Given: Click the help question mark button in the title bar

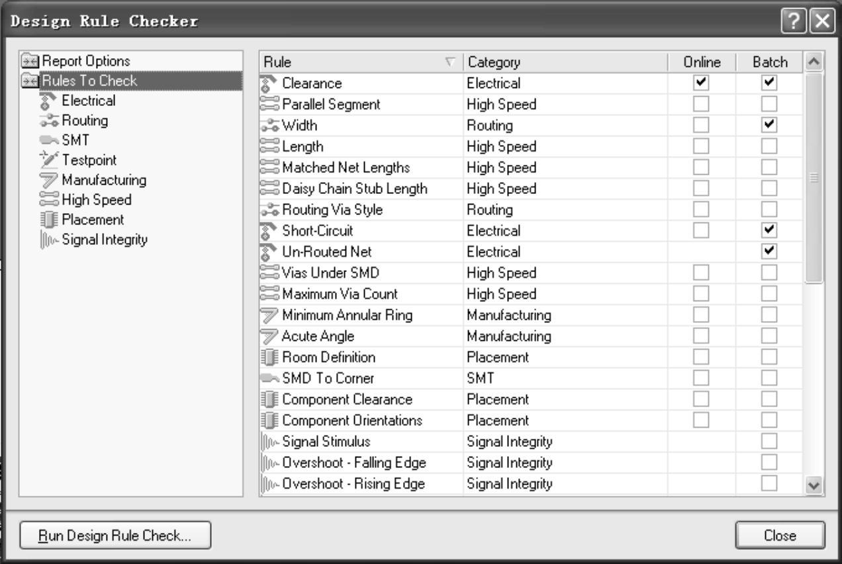Looking at the screenshot, I should point(791,20).
